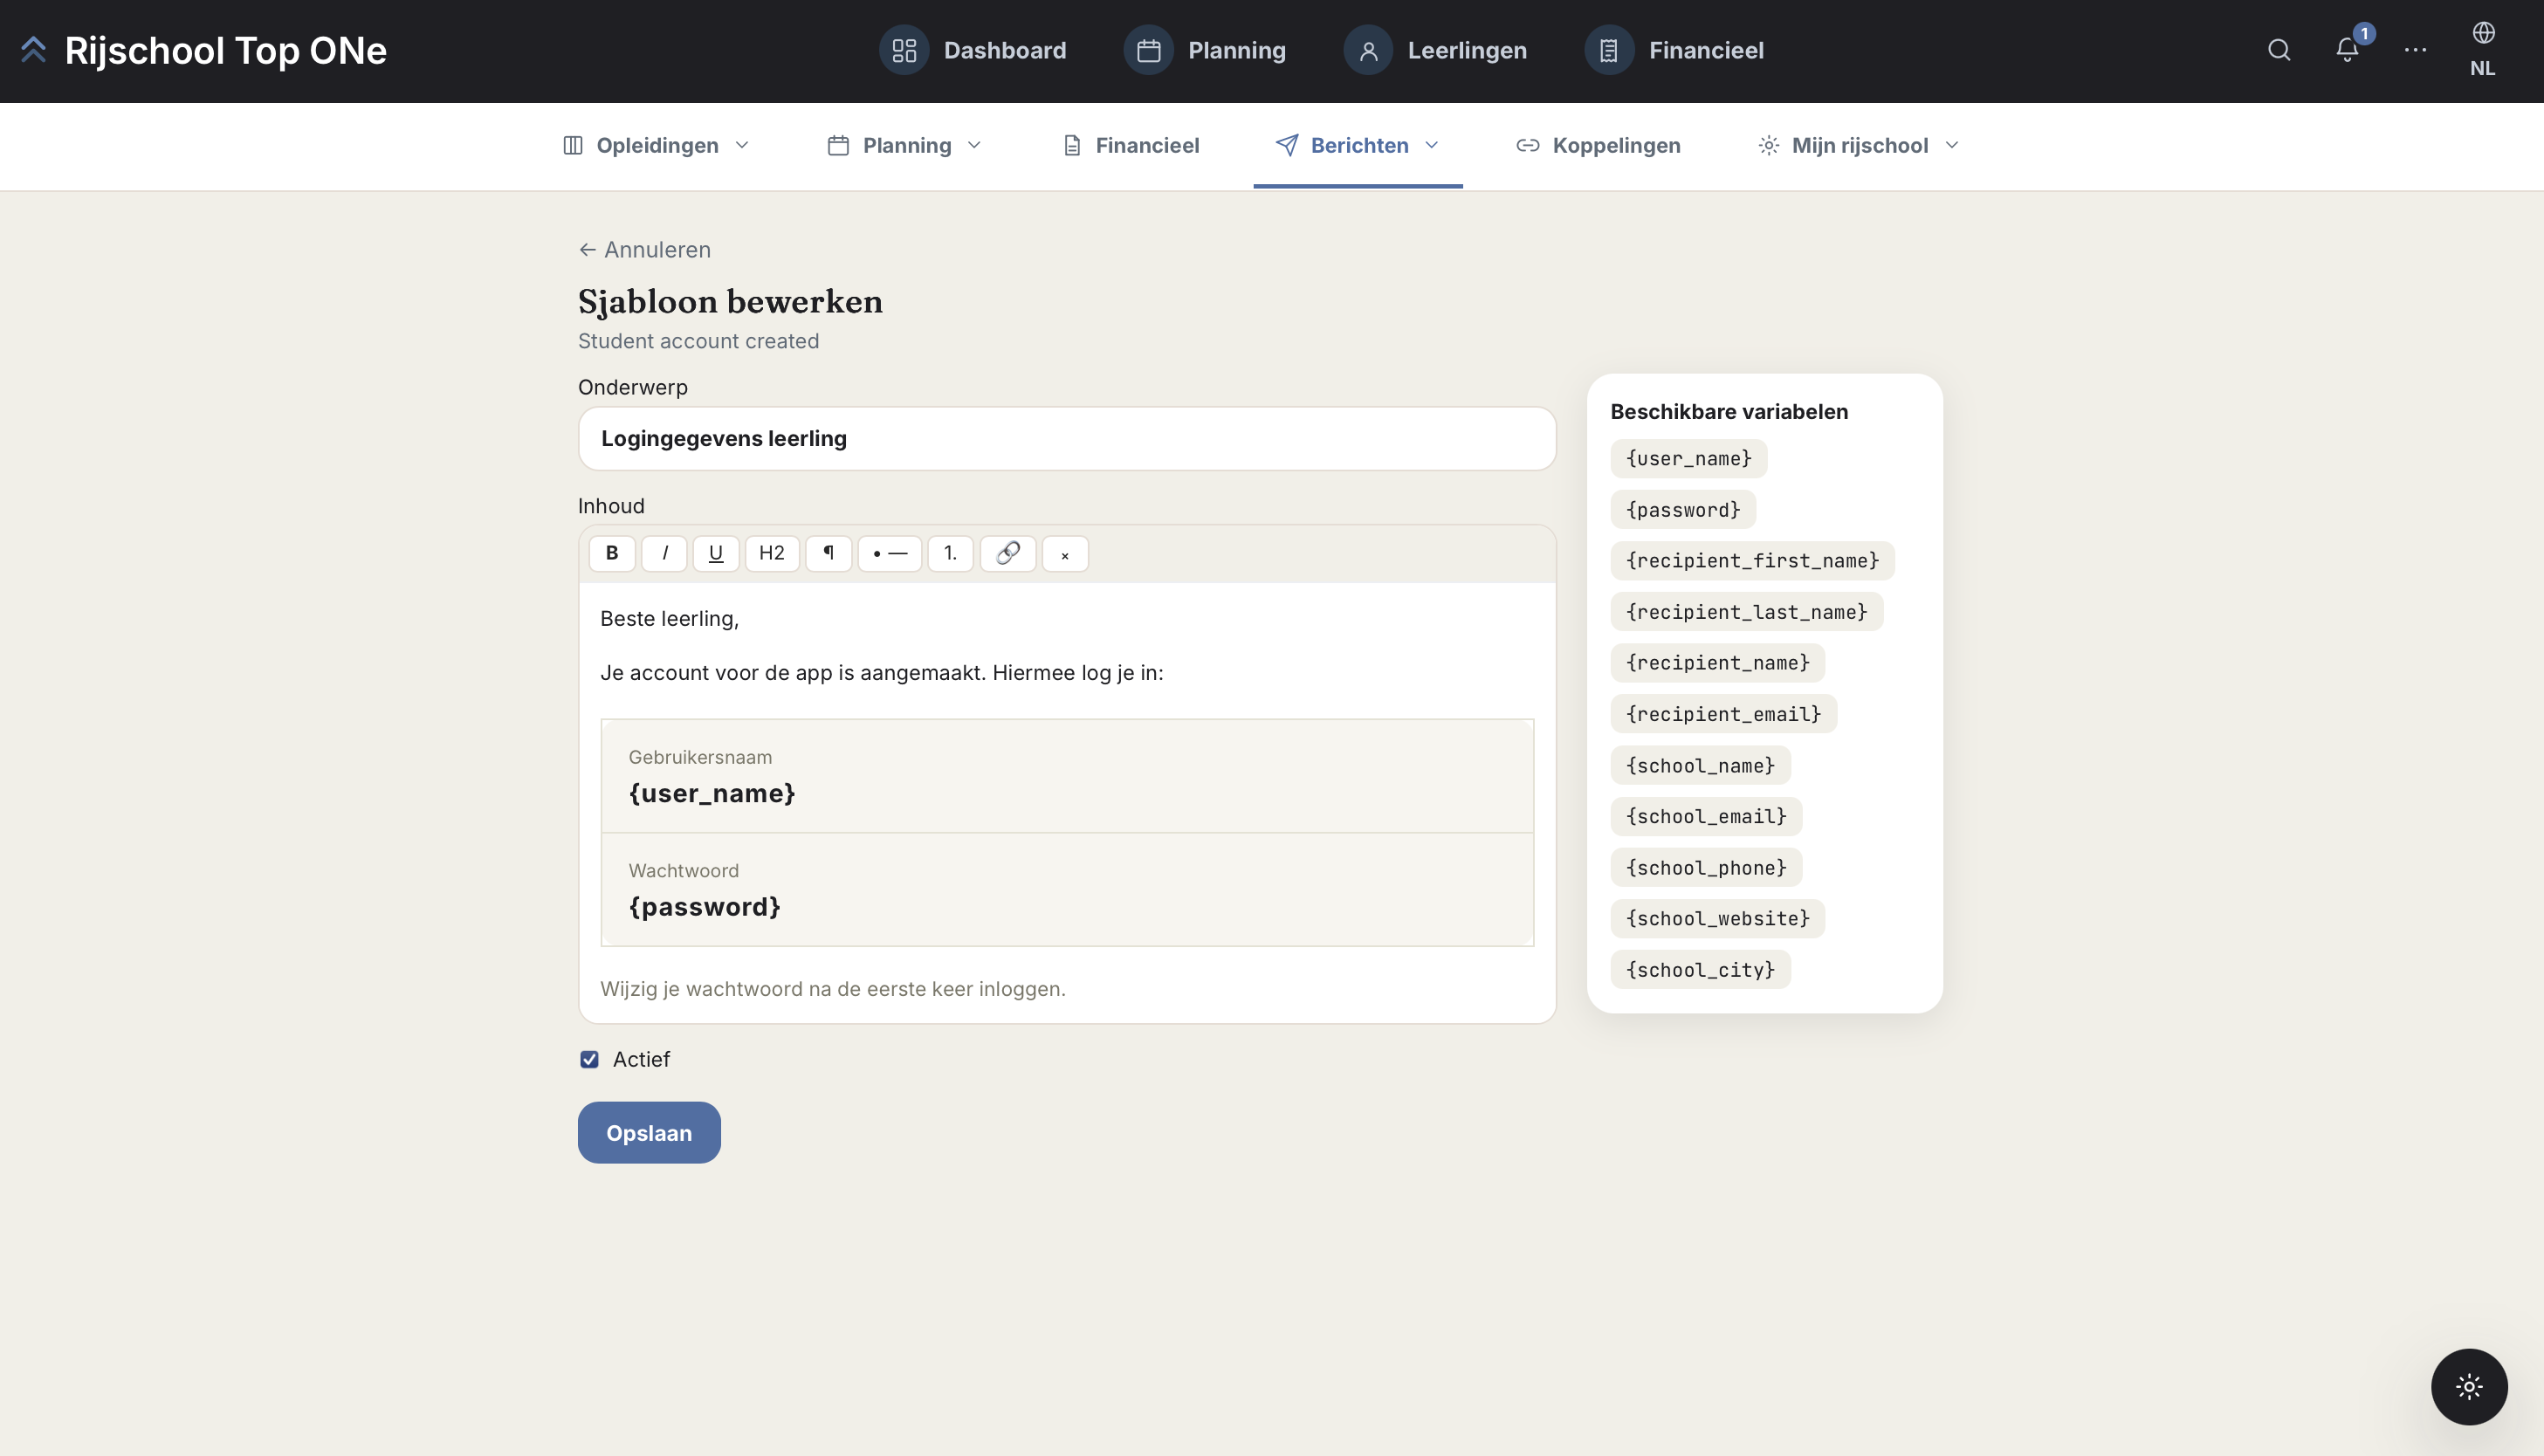Open the search magnifier icon
This screenshot has height=1456, width=2544.
click(x=2279, y=50)
